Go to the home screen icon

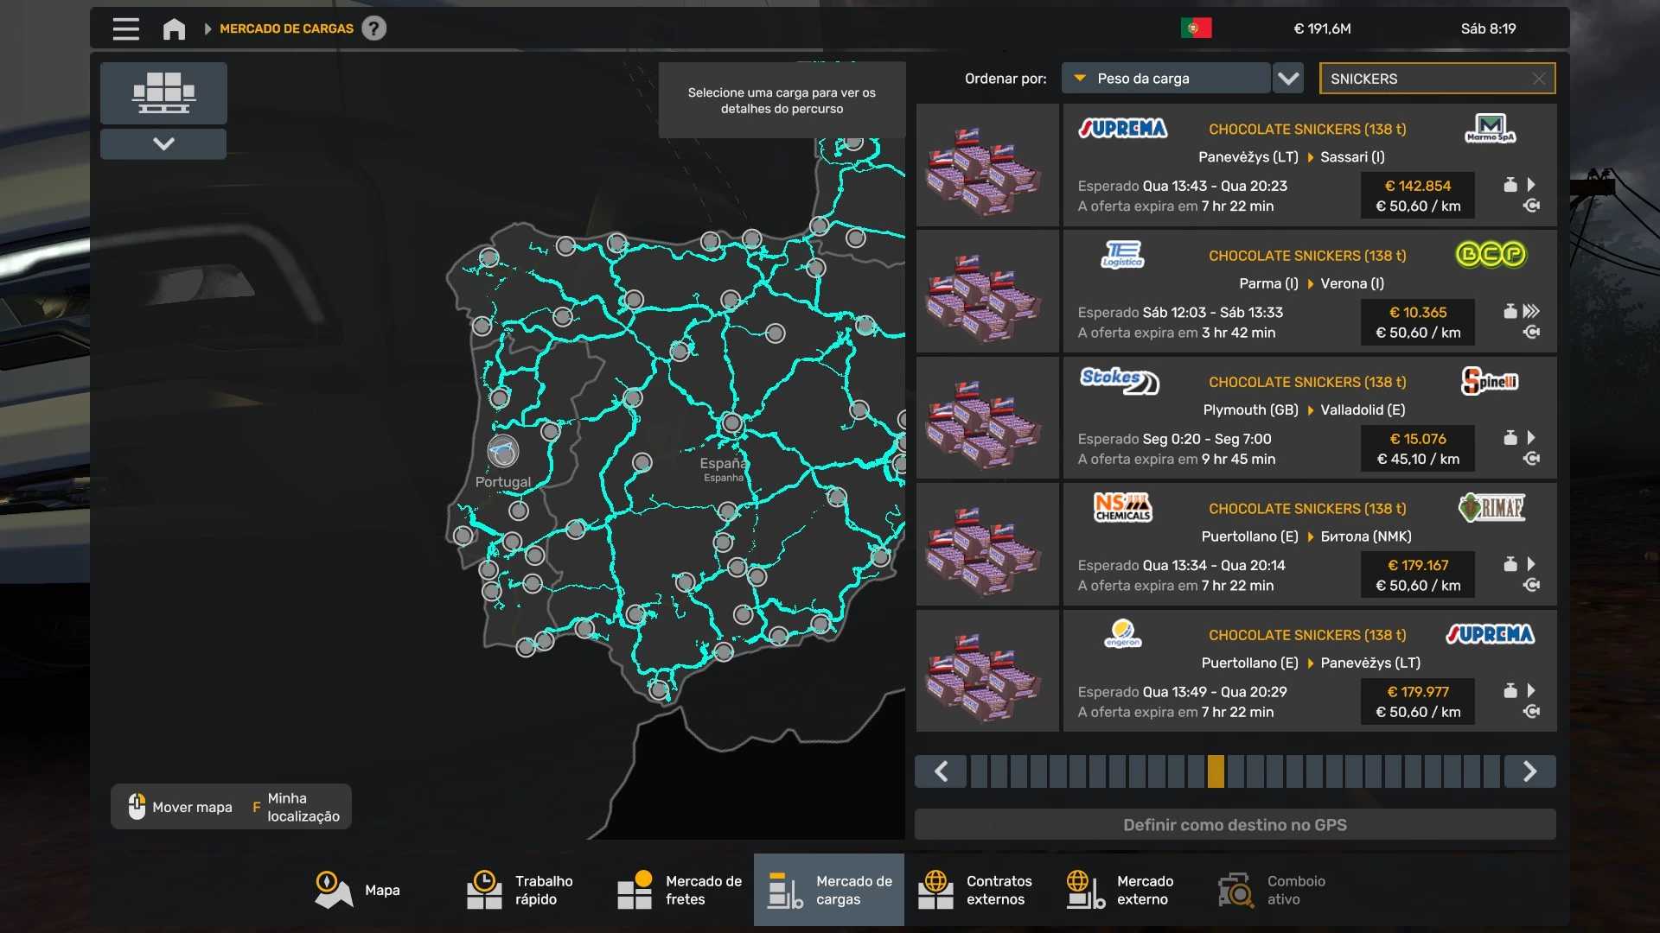tap(174, 29)
